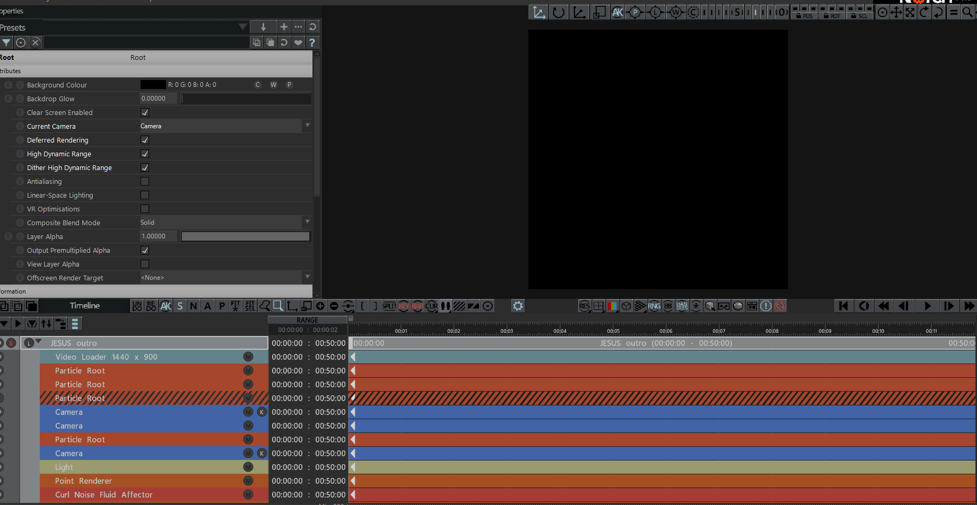Image resolution: width=977 pixels, height=505 pixels.
Task: Select the move axis gizmo tool
Action: point(539,12)
